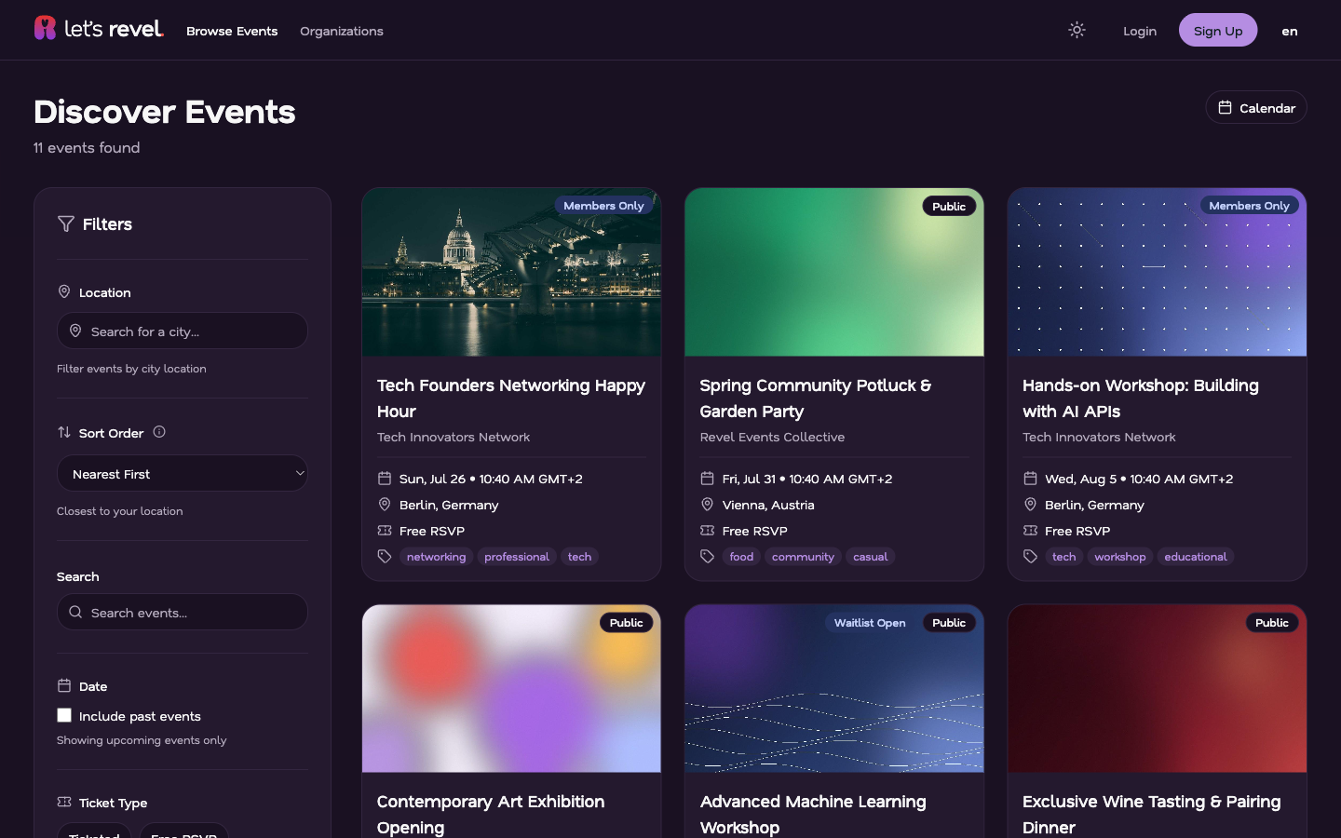Select the networking tag
1341x838 pixels.
436,557
